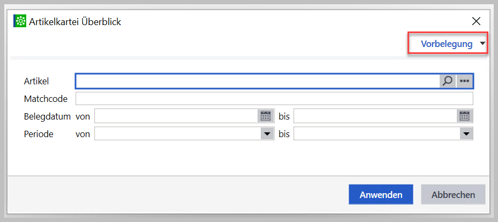Focus the Artikel text field
Image resolution: width=498 pixels, height=222 pixels.
click(x=257, y=81)
